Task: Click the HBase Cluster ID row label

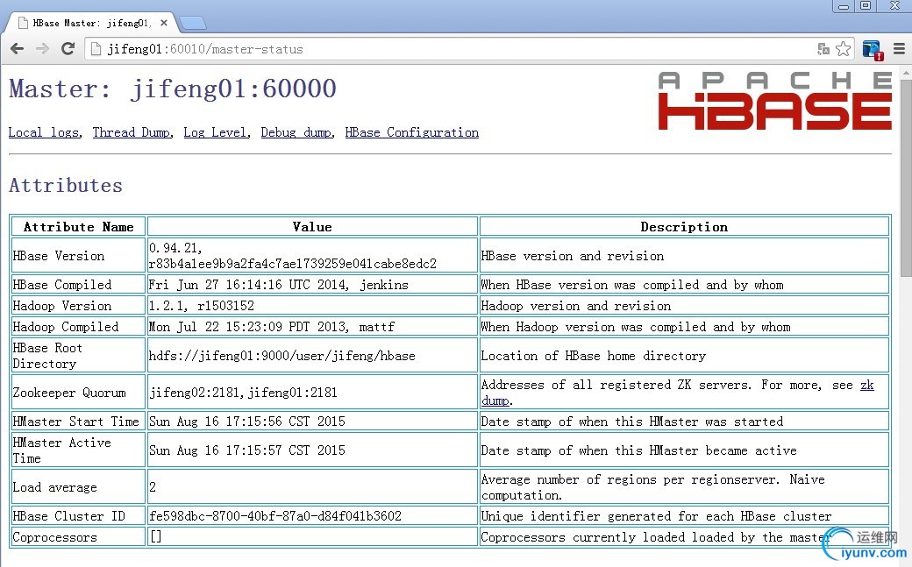Action: (x=69, y=516)
